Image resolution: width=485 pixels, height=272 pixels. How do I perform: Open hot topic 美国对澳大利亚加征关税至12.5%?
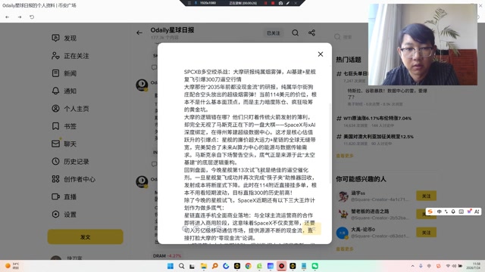coord(375,137)
